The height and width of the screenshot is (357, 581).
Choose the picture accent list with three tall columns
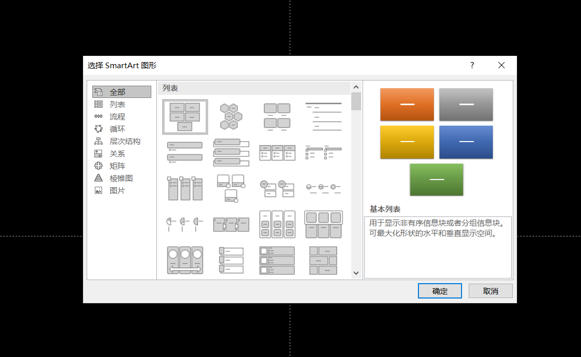click(185, 188)
